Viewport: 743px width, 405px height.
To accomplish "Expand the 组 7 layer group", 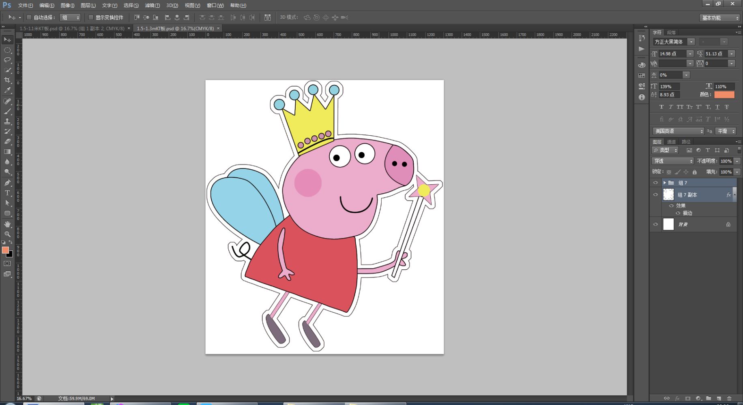I will [x=665, y=183].
